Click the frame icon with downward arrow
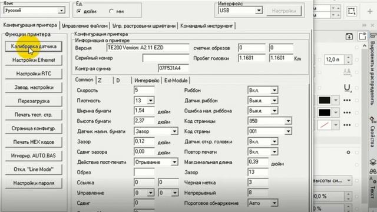Screen dimensions: 377x212 click(349, 37)
